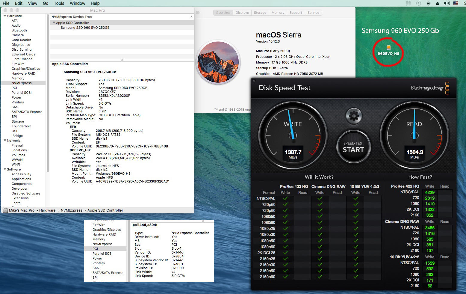Start the speed test
The height and width of the screenshot is (294, 466).
[354, 147]
